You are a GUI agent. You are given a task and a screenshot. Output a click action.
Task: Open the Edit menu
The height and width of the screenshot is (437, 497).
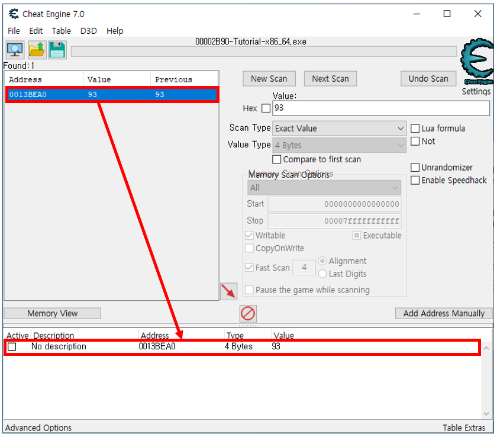coord(36,31)
